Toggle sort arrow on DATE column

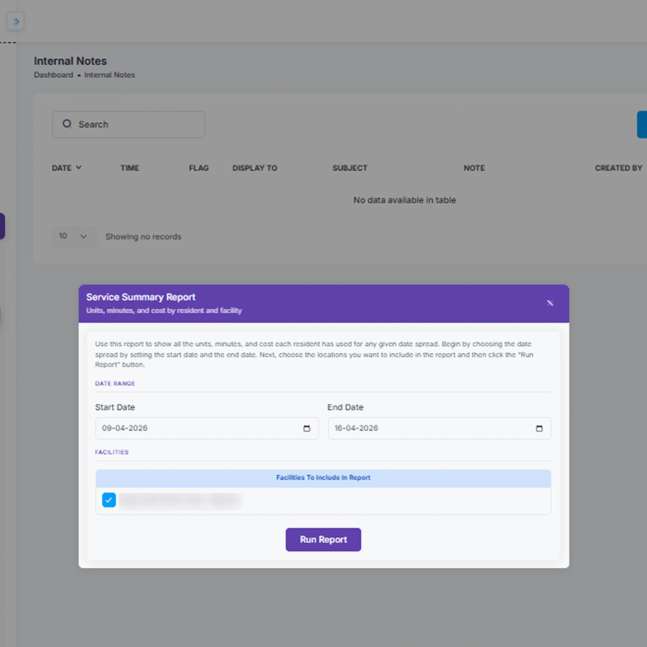tap(78, 168)
